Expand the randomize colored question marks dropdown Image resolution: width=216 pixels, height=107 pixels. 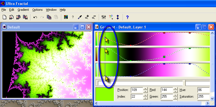[111, 17]
